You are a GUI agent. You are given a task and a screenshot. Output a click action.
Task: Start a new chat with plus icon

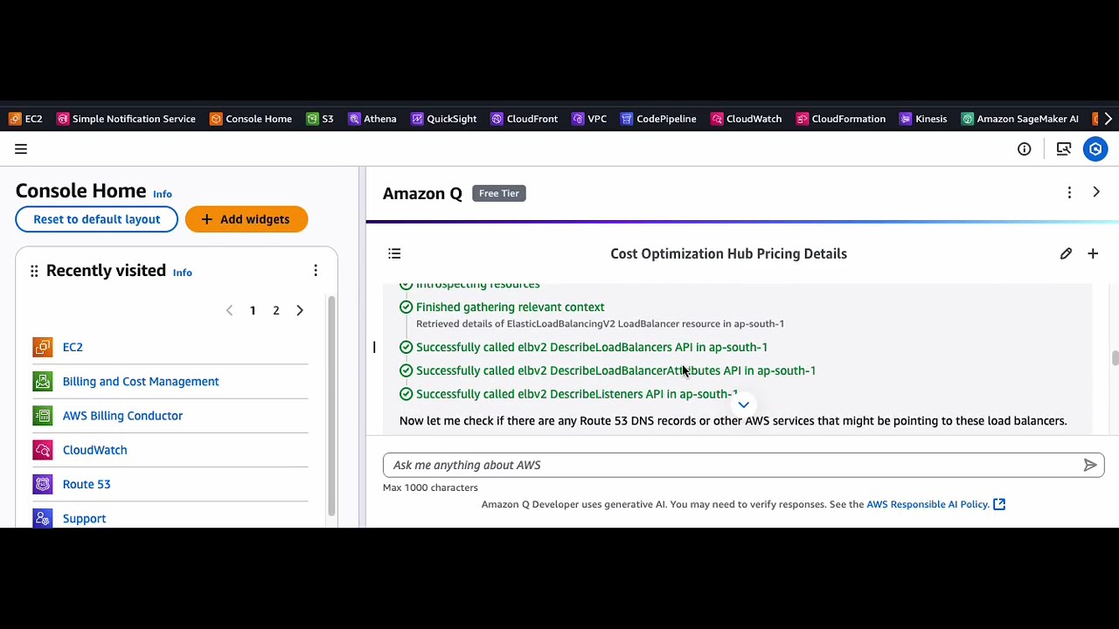click(x=1093, y=253)
